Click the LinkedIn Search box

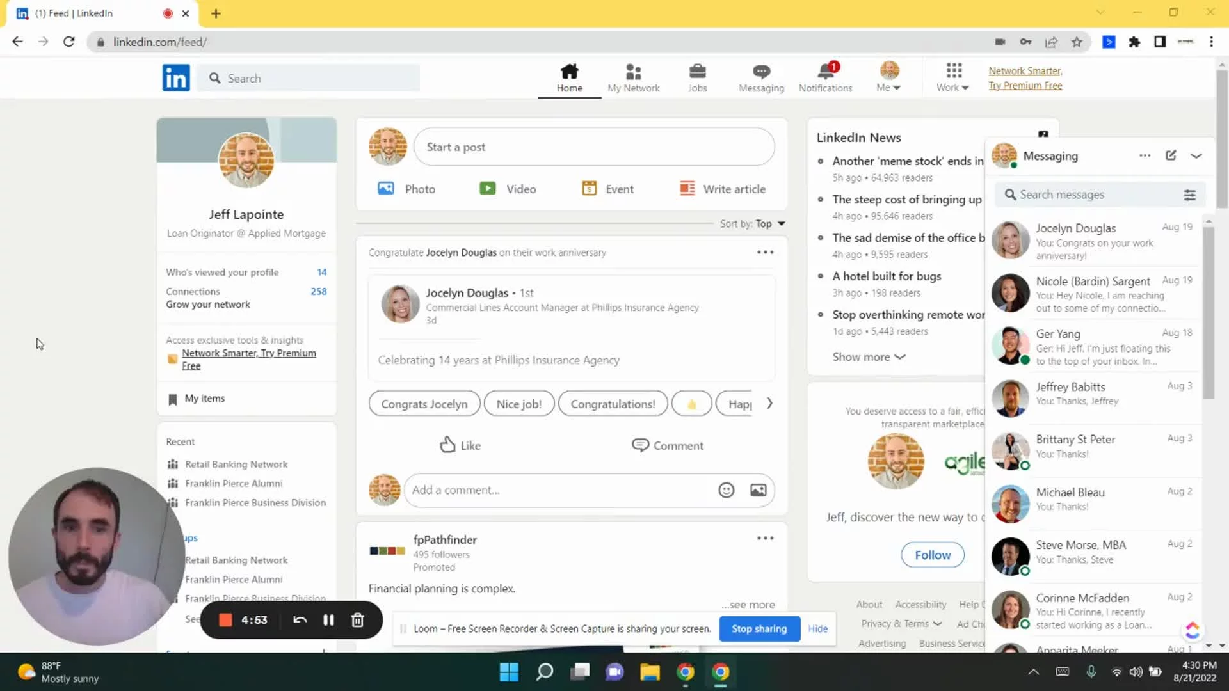pos(309,78)
